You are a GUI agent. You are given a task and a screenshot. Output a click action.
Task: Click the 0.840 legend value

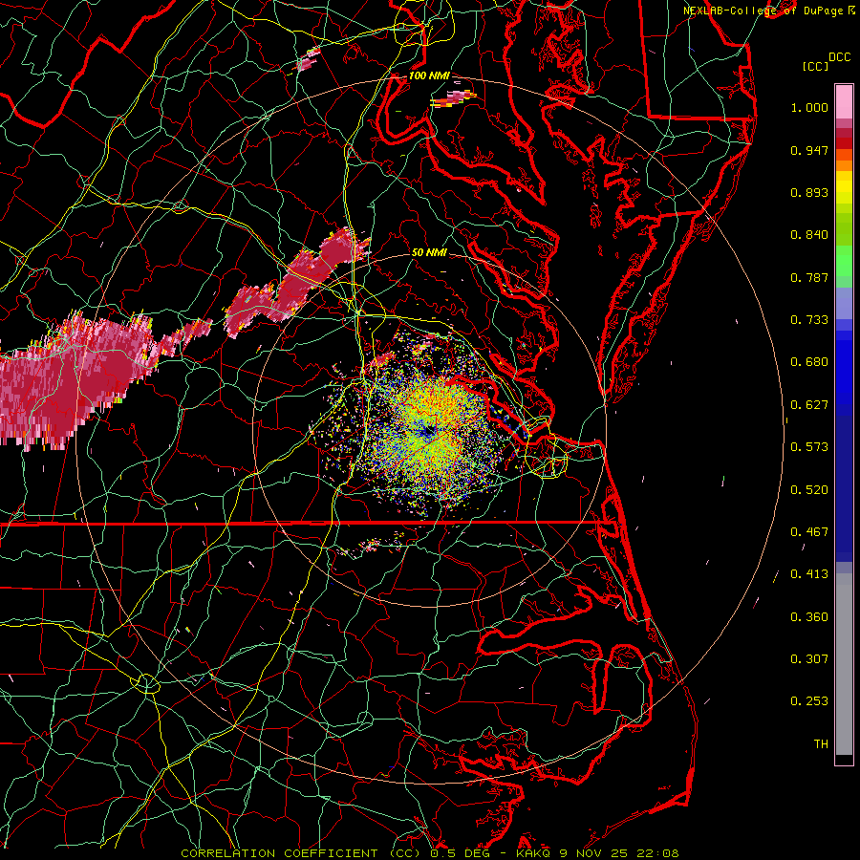tap(809, 235)
